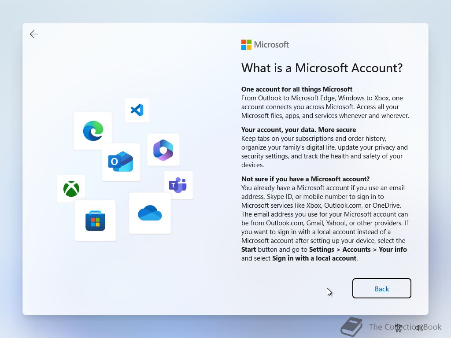
Task: Click the bold "Sign in with a local account" text
Action: coord(314,258)
